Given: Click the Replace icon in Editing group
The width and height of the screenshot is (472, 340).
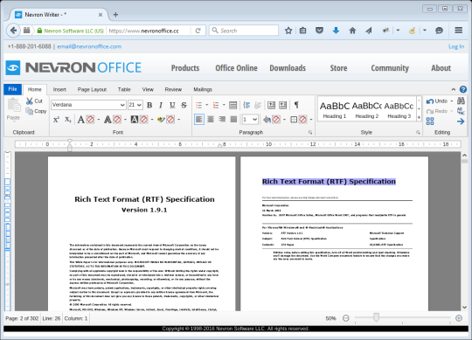Looking at the screenshot, I should point(461,111).
